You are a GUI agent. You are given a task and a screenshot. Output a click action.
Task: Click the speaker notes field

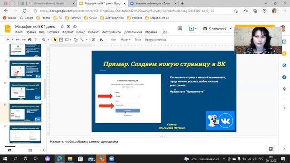click(x=162, y=142)
